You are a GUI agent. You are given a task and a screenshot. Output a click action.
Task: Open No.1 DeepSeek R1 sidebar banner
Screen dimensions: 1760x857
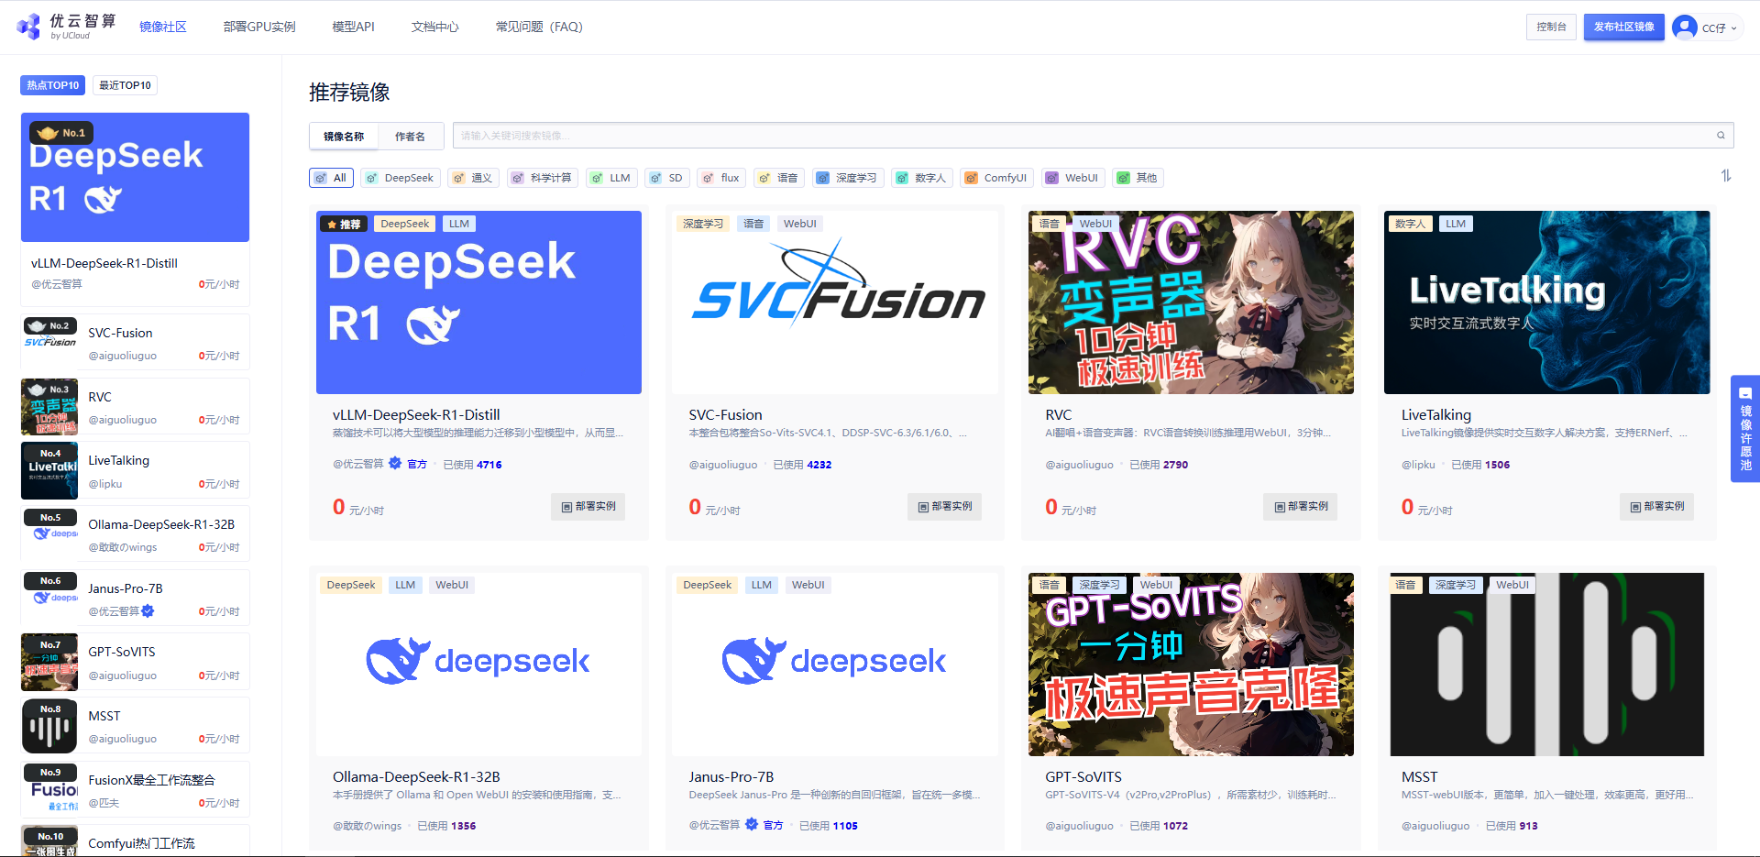tap(135, 177)
